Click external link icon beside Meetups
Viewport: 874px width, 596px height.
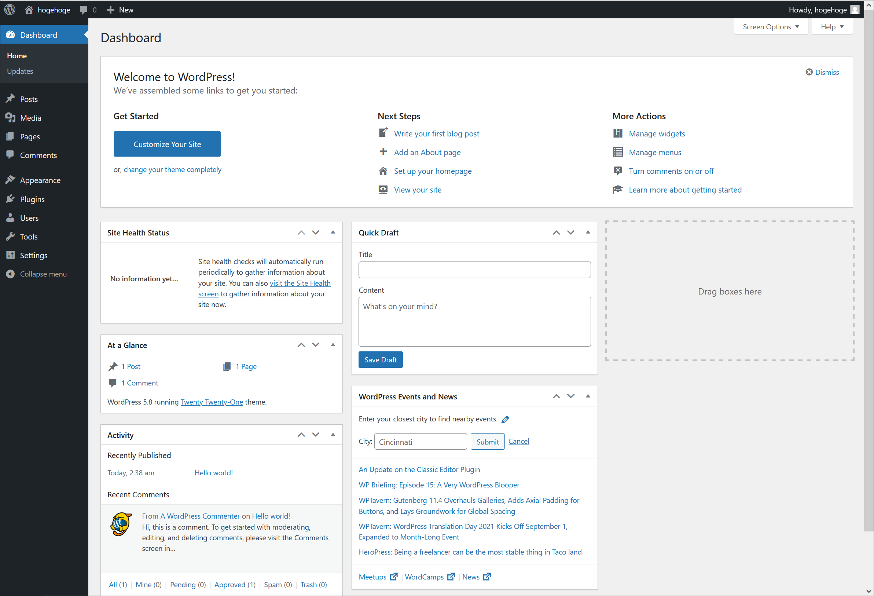coord(394,577)
